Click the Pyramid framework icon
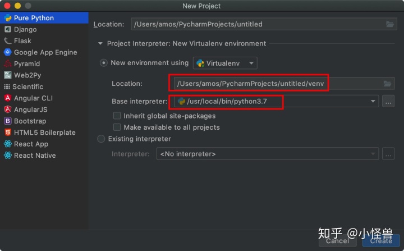The image size is (404, 251). point(8,63)
